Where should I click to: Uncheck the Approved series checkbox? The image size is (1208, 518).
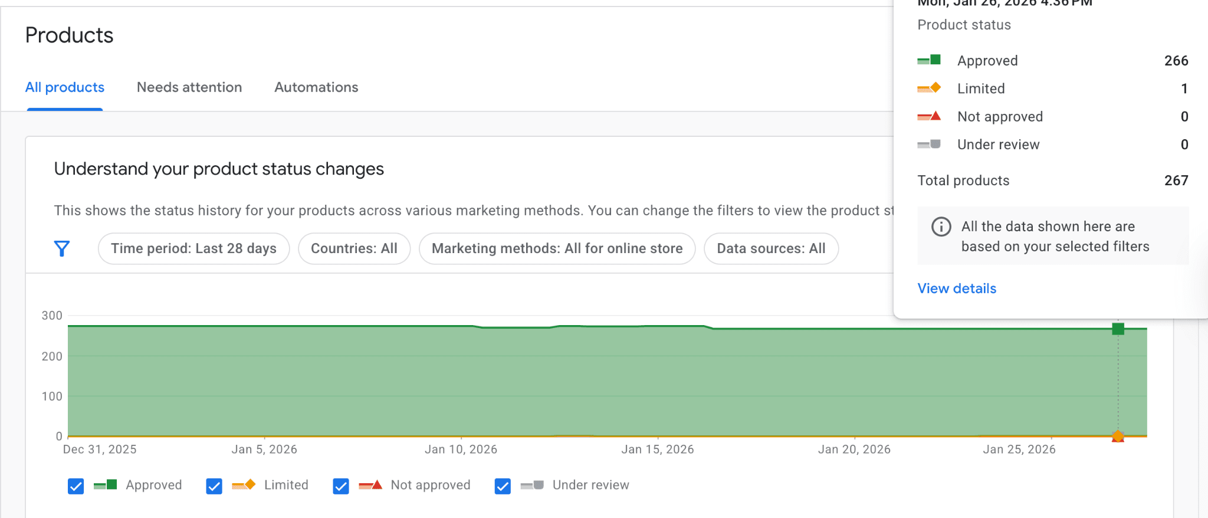point(75,486)
